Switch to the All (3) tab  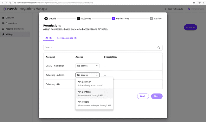point(48,38)
